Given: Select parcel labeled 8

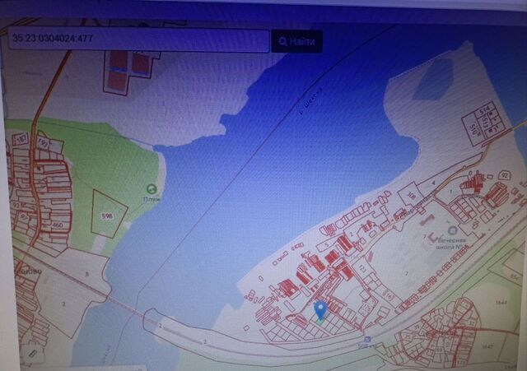Looking at the screenshot, I should pyautogui.click(x=87, y=274).
